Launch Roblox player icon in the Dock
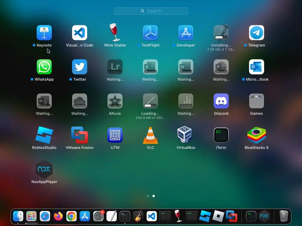Viewport: 302px width, 226px height. coord(218,216)
